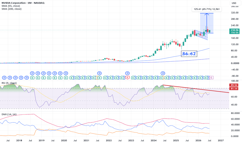
Task: Click the red earnings E marker
Action: click(127, 77)
